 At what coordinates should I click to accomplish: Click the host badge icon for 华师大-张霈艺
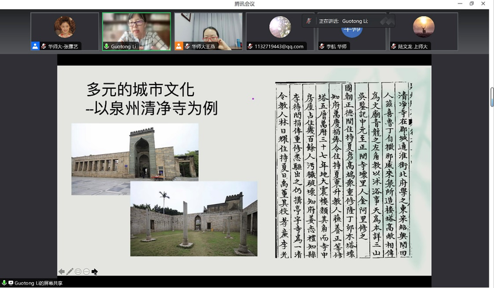[35, 46]
